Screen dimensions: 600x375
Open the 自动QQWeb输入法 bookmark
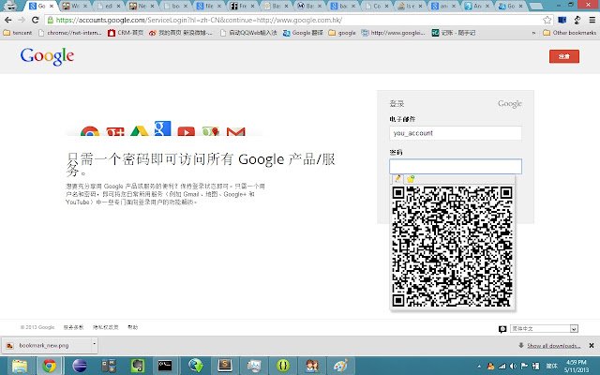pyautogui.click(x=248, y=33)
